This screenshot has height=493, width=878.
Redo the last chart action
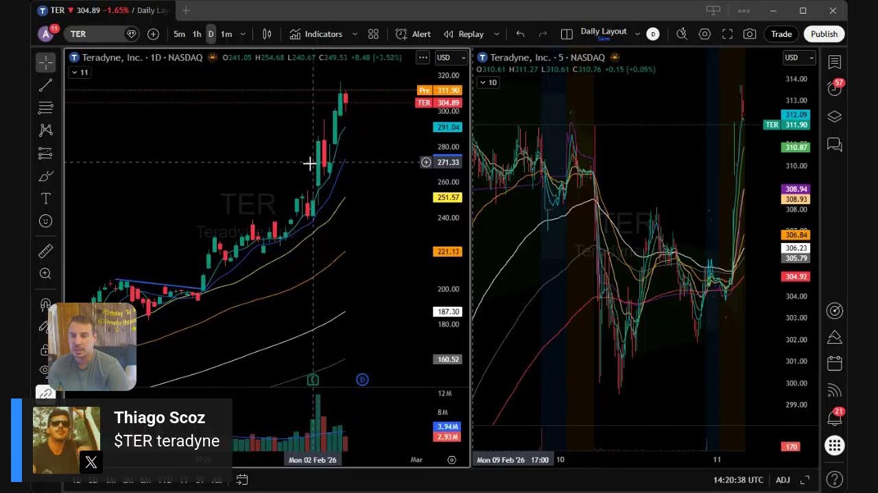pyautogui.click(x=543, y=34)
